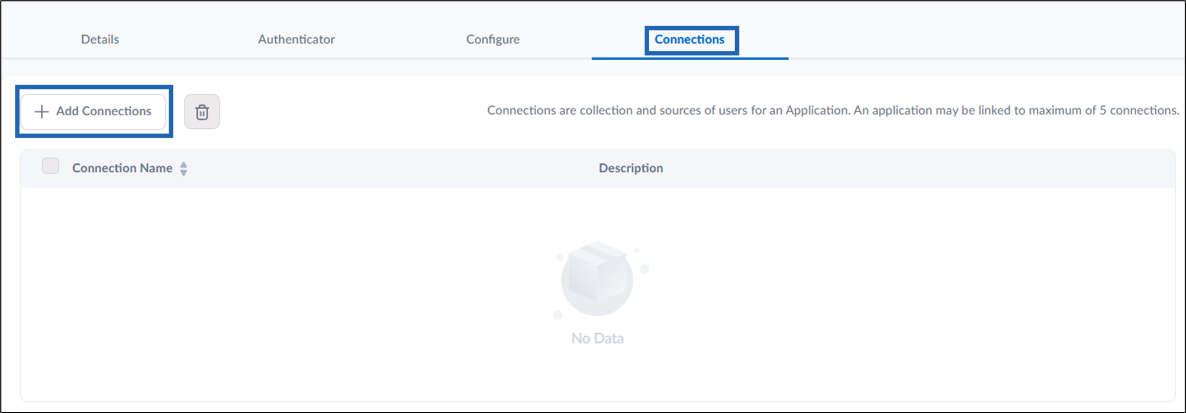
Task: Click the Connection Name column header
Action: [122, 168]
